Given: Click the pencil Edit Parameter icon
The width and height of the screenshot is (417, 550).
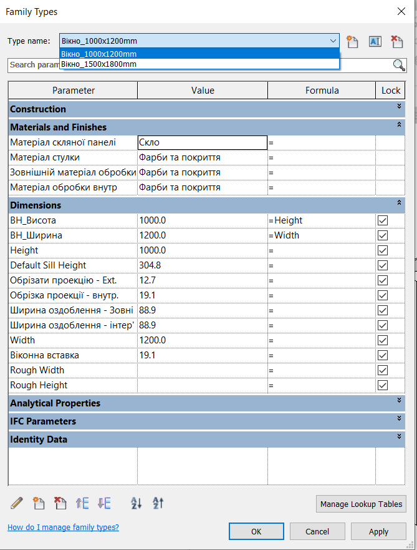Looking at the screenshot, I should (x=17, y=503).
